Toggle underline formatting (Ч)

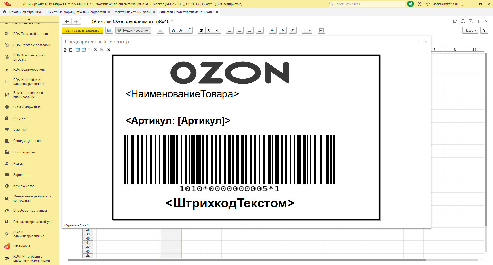pos(217,30)
